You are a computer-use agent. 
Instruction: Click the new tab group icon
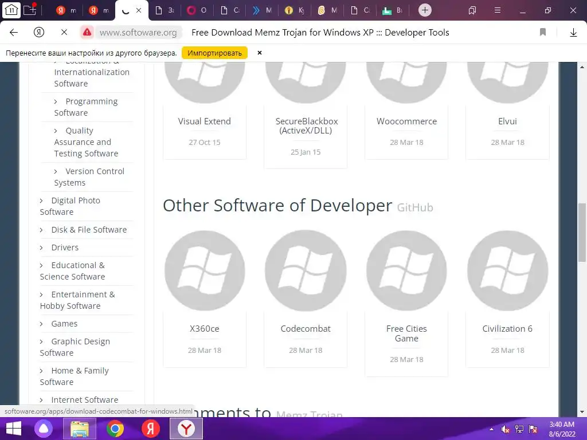[30, 10]
